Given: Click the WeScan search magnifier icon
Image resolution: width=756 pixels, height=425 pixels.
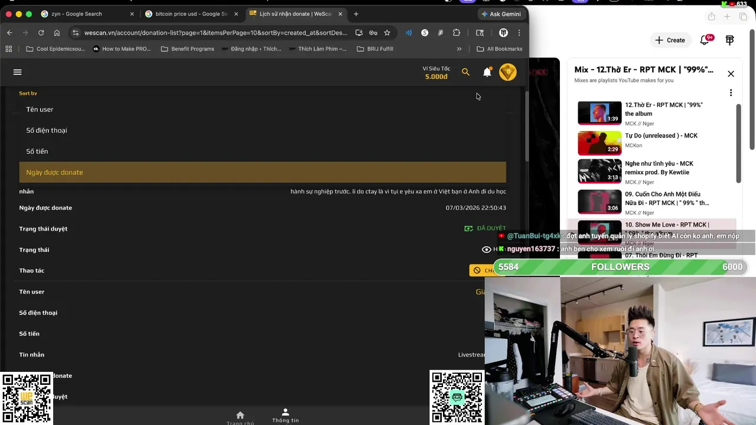Looking at the screenshot, I should pyautogui.click(x=465, y=72).
